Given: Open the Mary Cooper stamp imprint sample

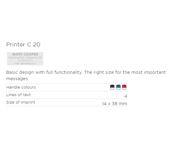Looking at the screenshot, I should pyautogui.click(x=25, y=59).
